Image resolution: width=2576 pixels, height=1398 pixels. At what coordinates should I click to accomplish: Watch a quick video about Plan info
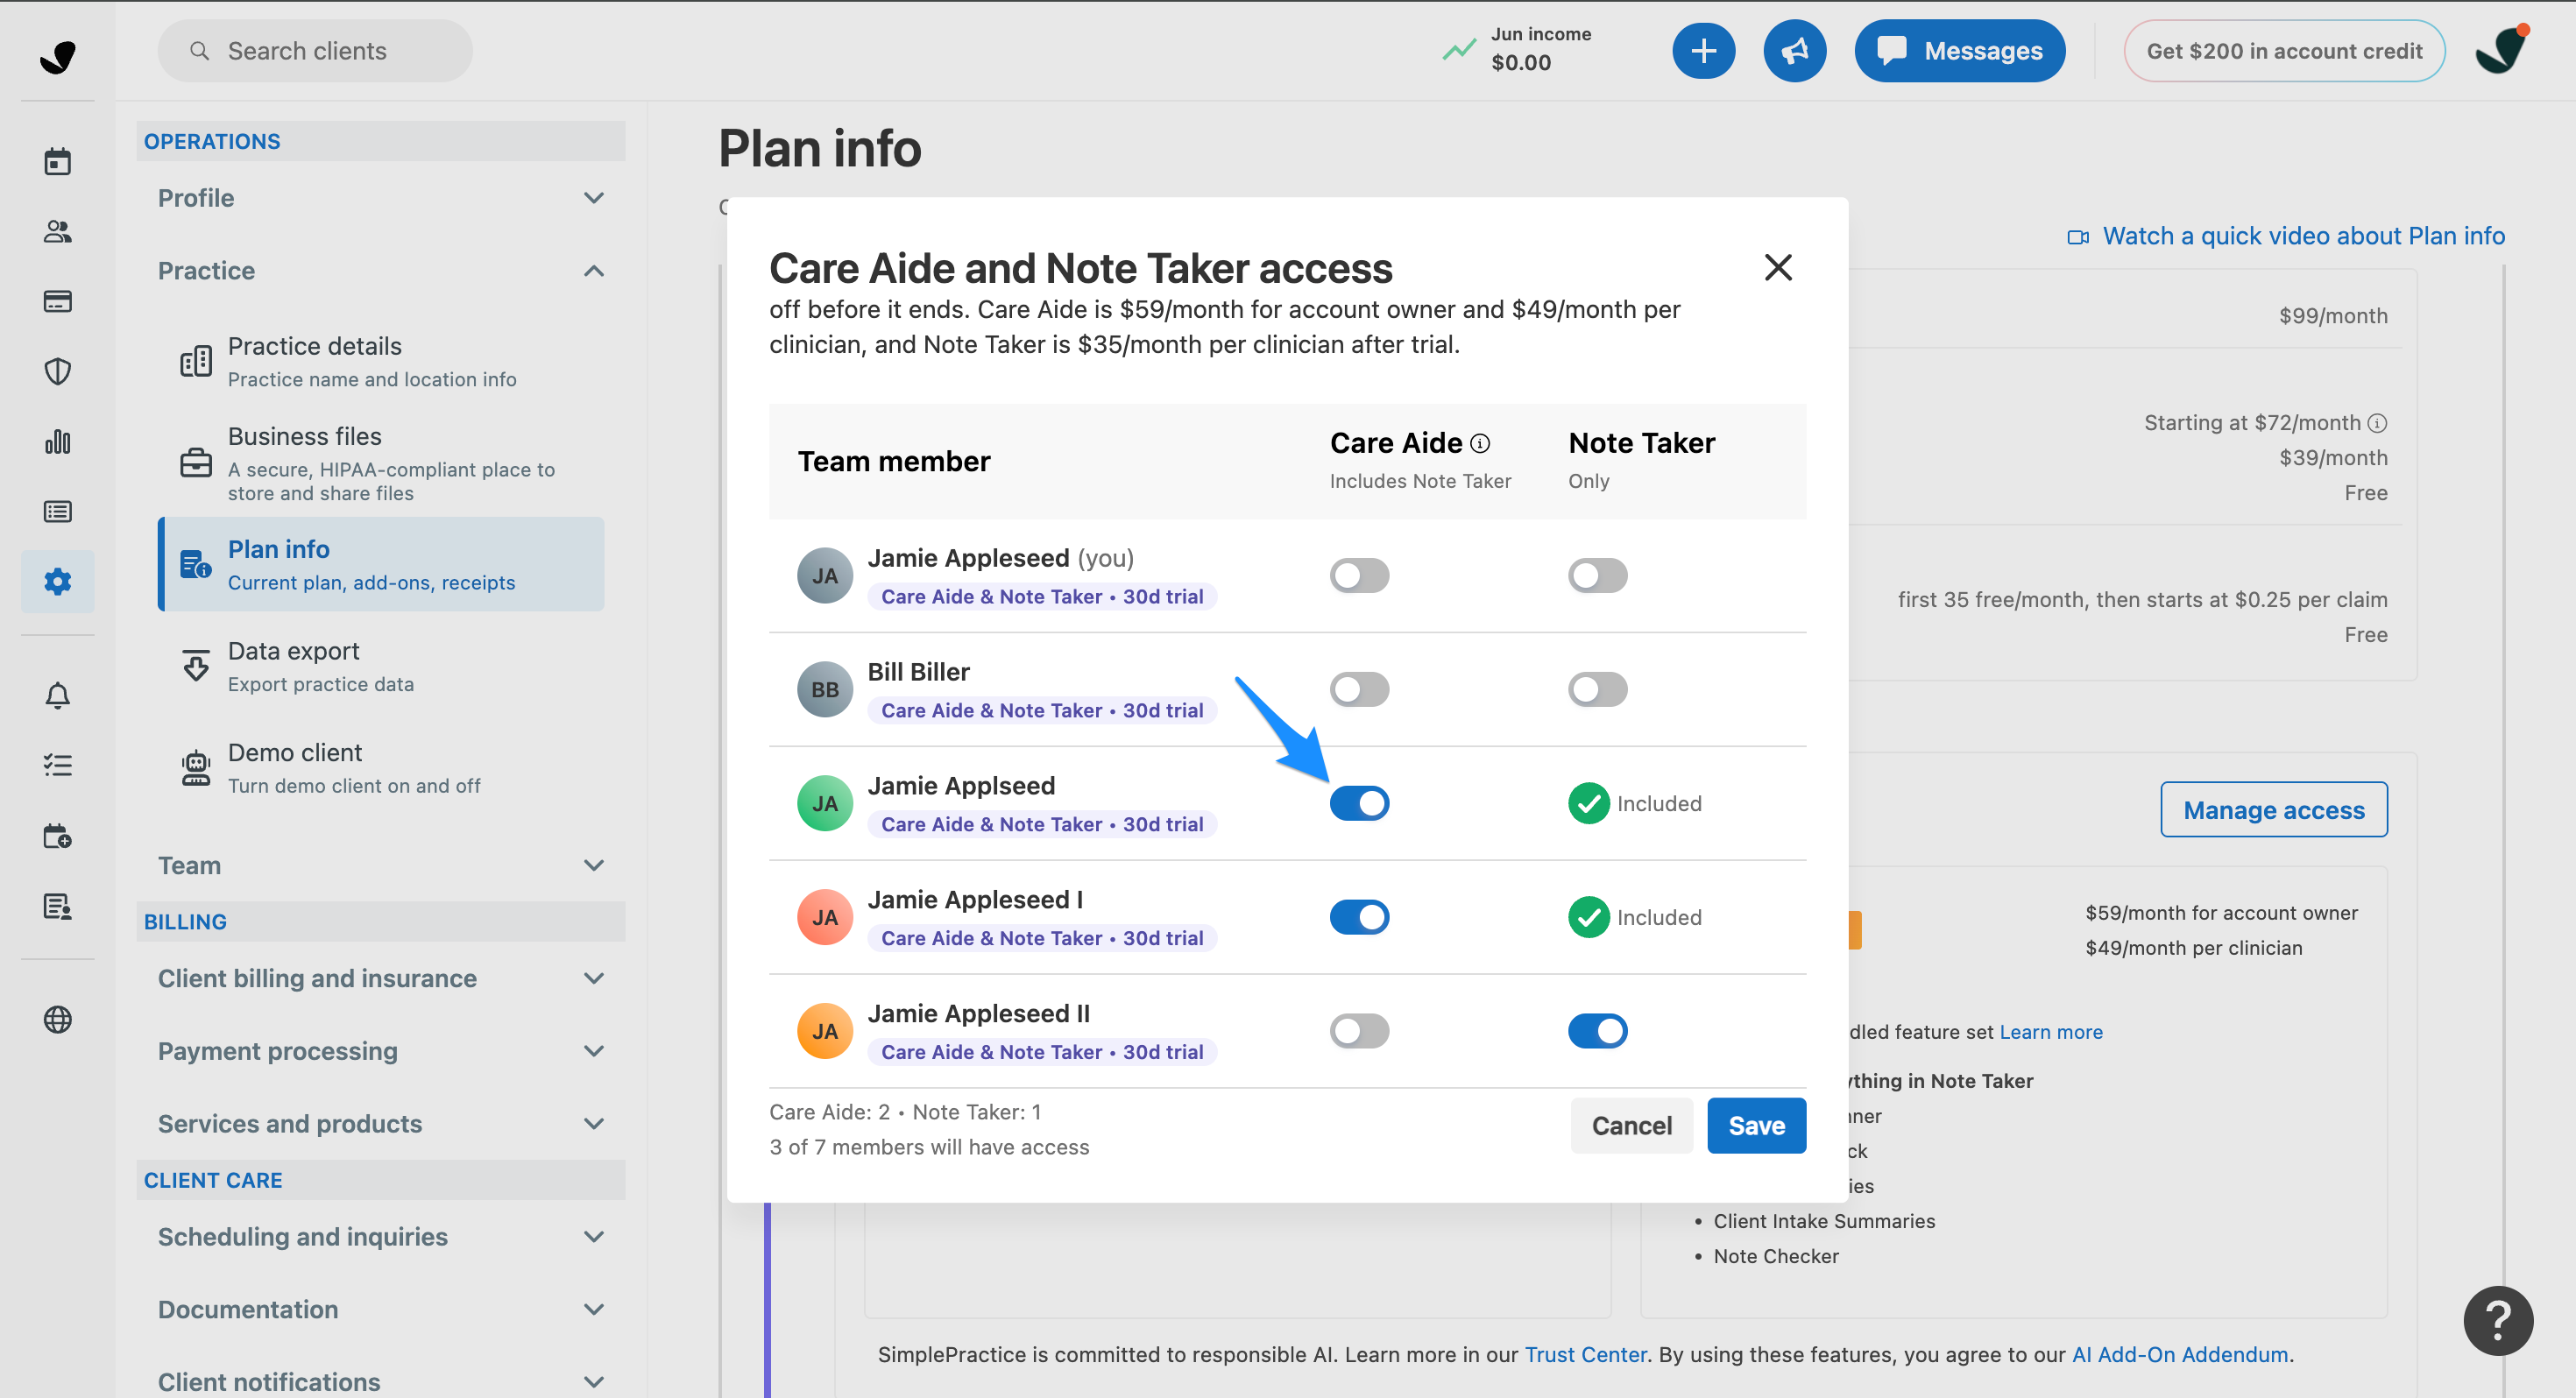tap(2286, 236)
